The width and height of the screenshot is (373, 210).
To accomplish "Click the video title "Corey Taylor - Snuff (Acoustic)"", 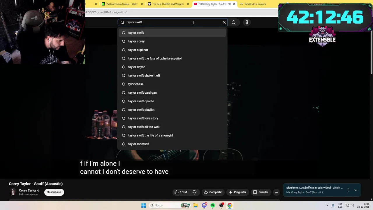I will click(36, 184).
